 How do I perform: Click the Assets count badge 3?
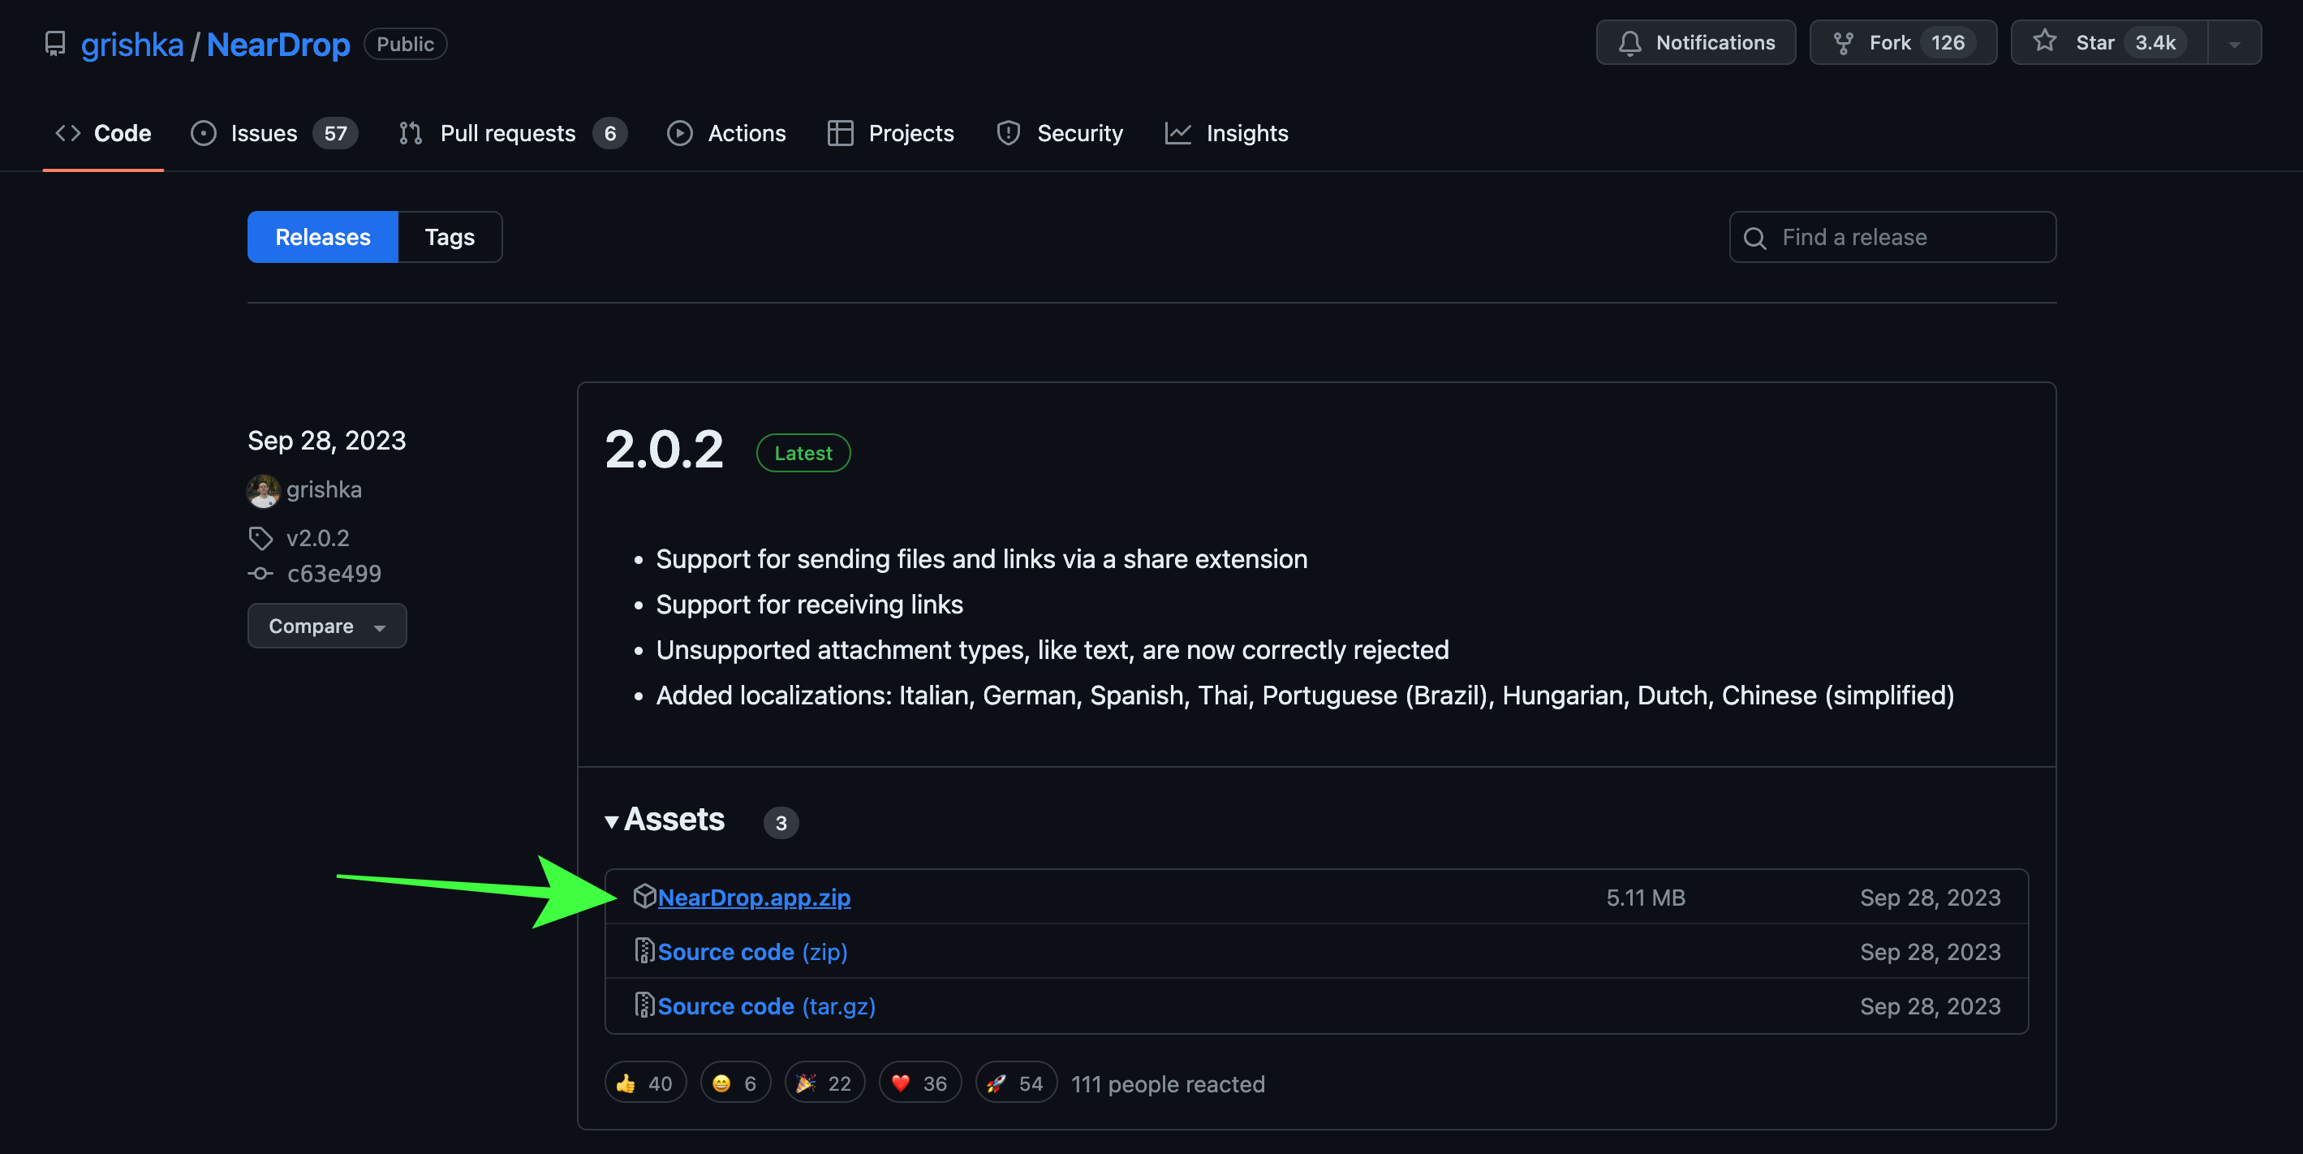point(781,822)
